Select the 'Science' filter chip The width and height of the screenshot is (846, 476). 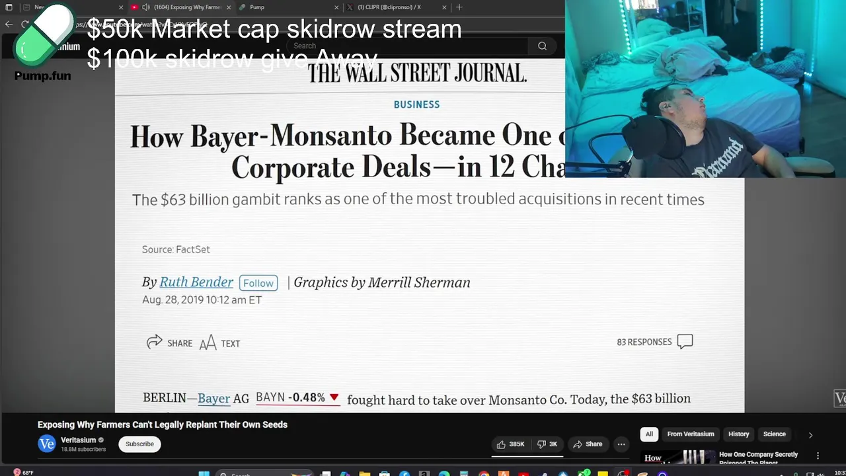click(775, 434)
